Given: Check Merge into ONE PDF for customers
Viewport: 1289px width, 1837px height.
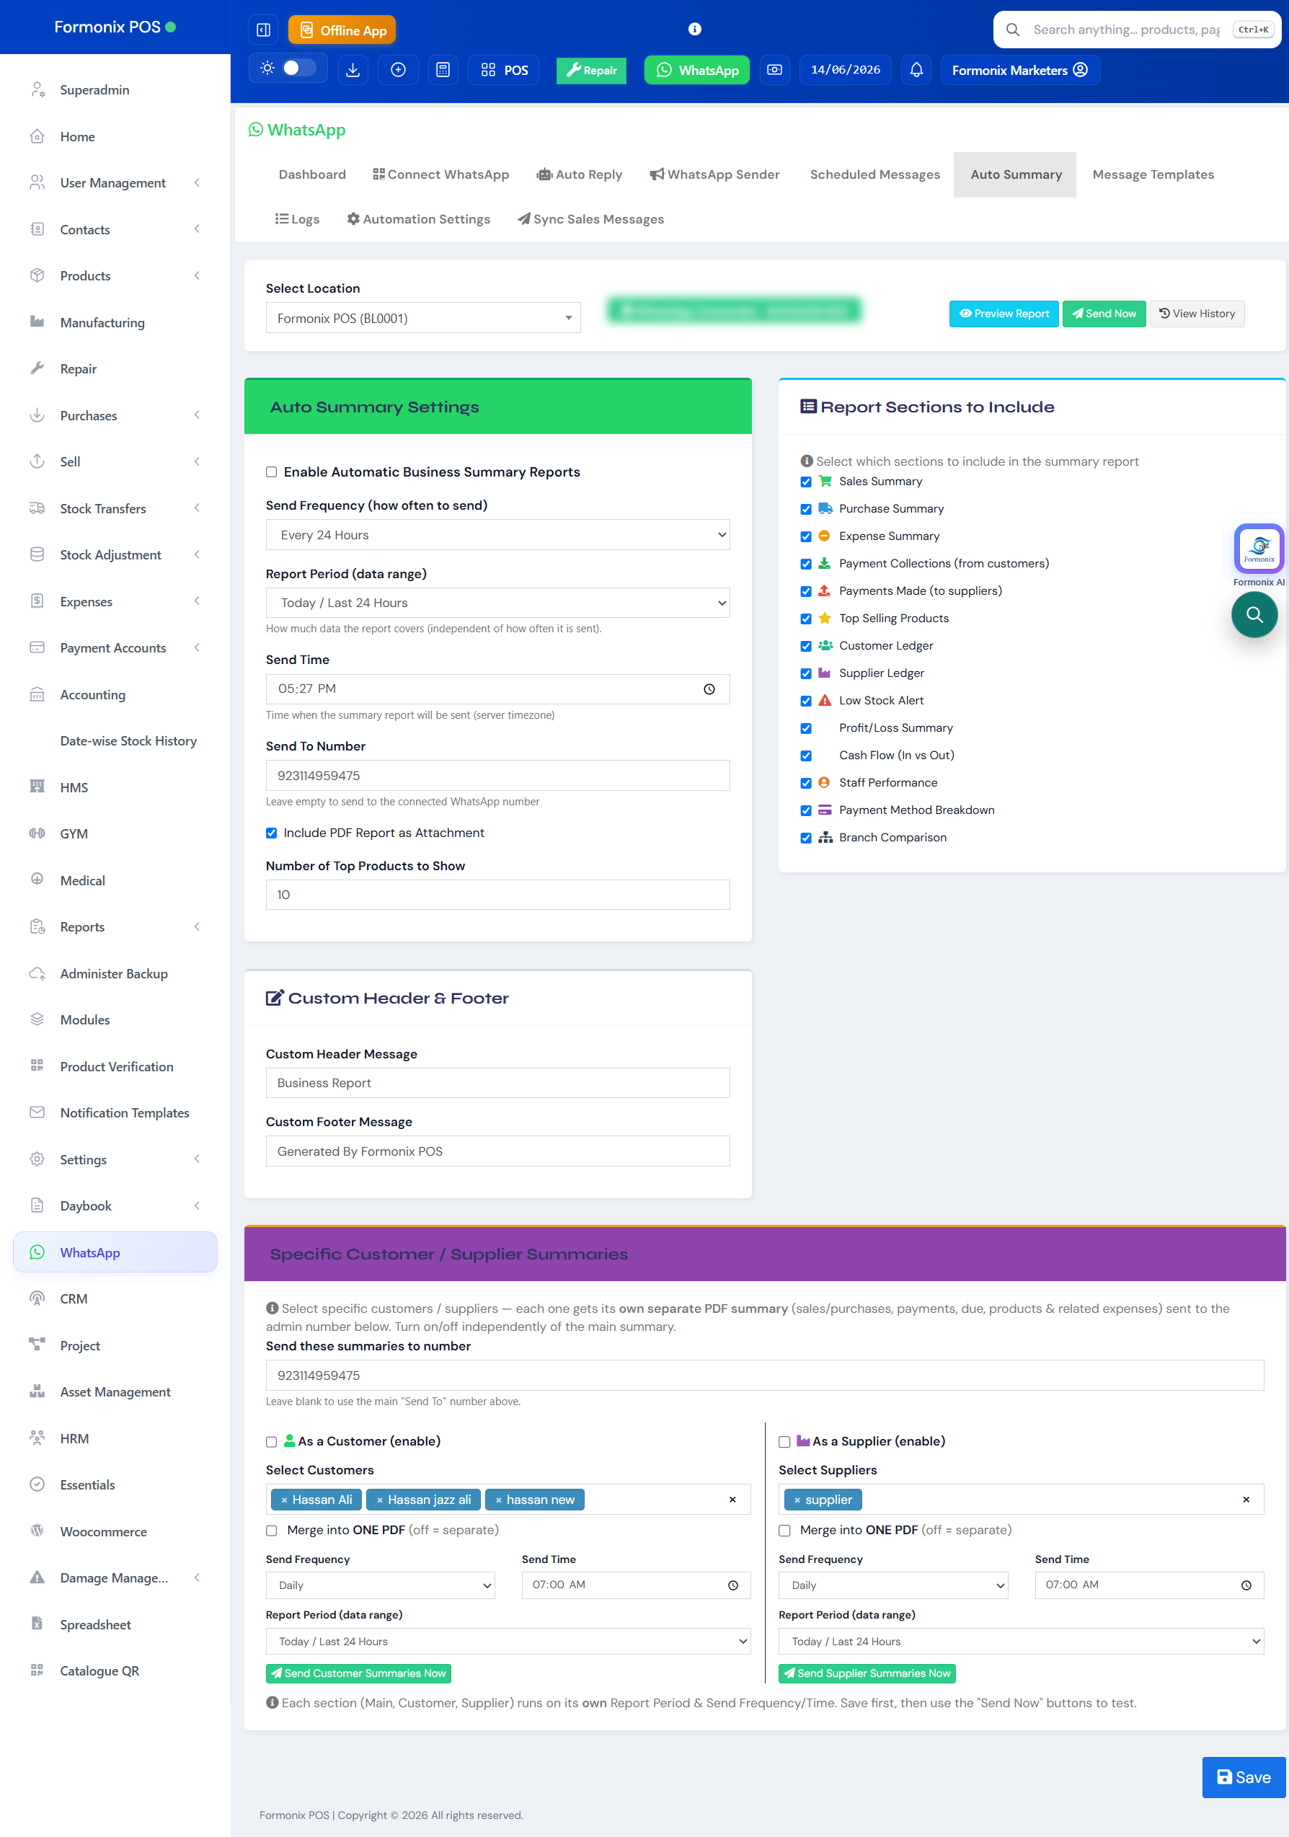Looking at the screenshot, I should 271,1531.
